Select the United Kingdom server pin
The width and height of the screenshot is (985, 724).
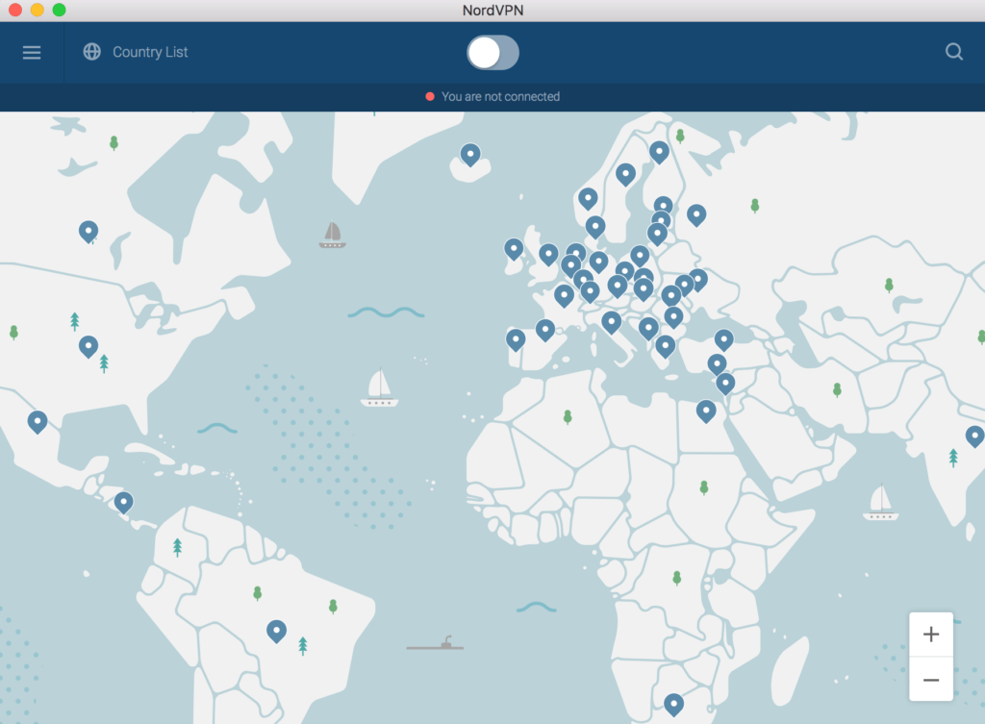point(548,255)
